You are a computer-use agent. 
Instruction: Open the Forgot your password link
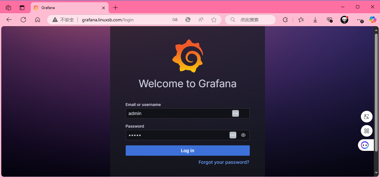[224, 162]
